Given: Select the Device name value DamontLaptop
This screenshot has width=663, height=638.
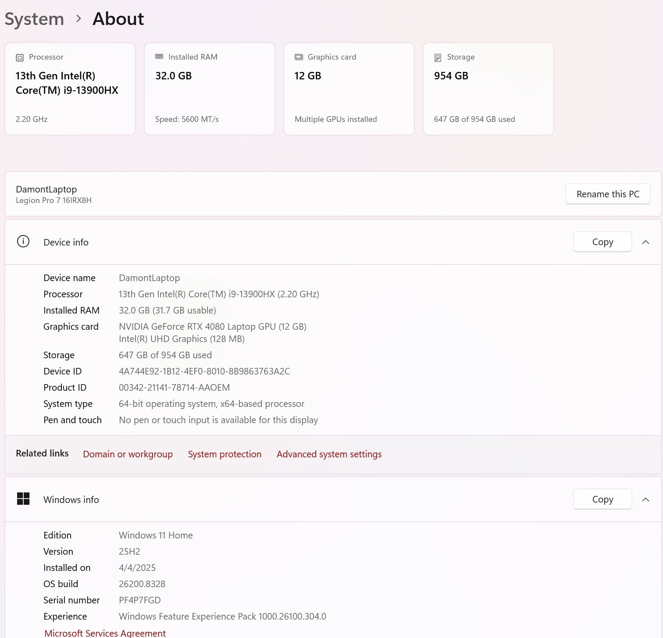Looking at the screenshot, I should 149,278.
